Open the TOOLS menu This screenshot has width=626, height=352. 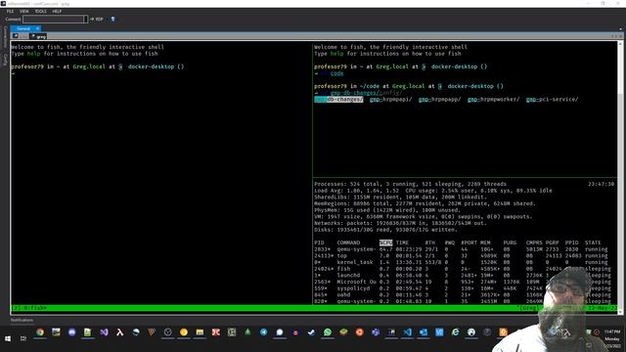[41, 11]
